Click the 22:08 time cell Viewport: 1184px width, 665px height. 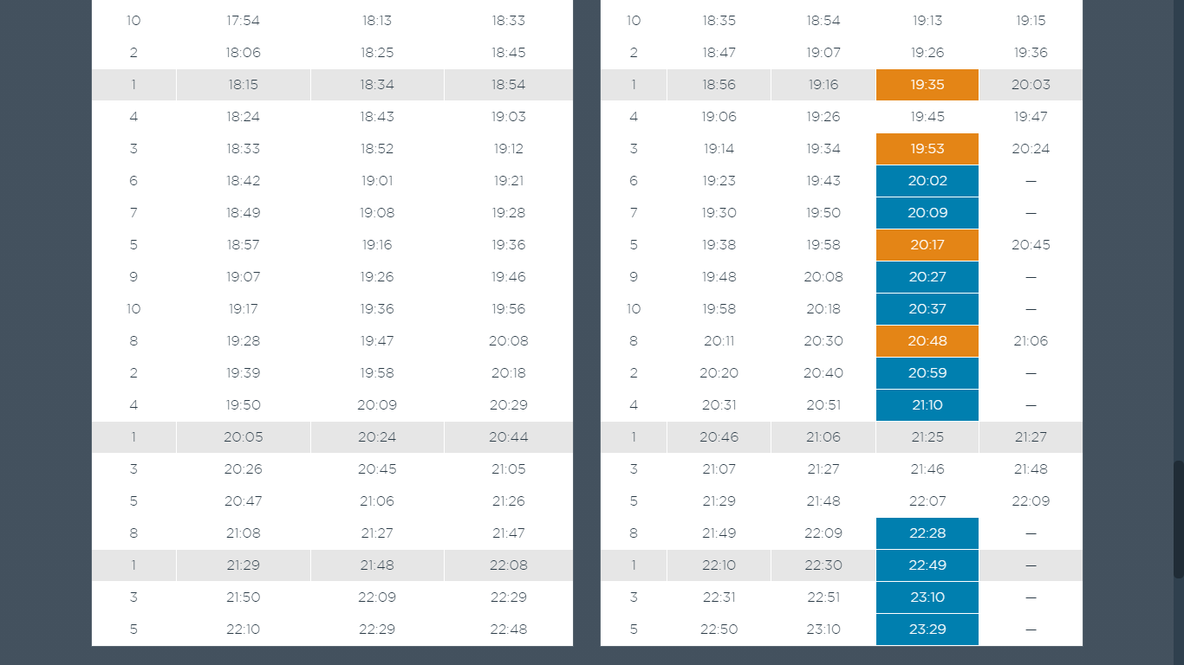coord(509,565)
